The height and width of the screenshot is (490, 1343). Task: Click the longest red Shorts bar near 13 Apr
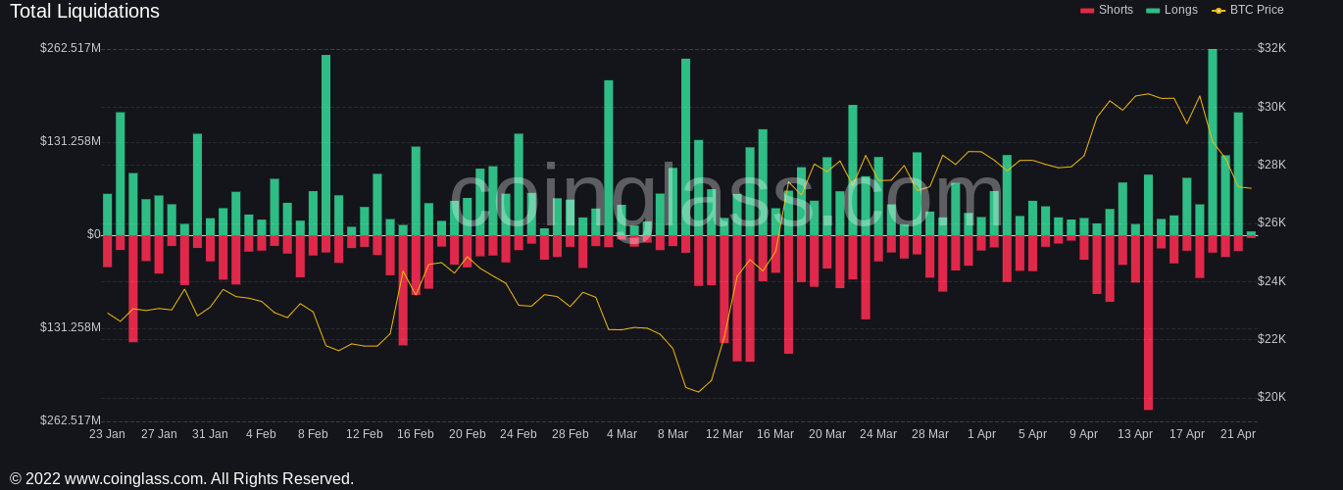pyautogui.click(x=1148, y=323)
